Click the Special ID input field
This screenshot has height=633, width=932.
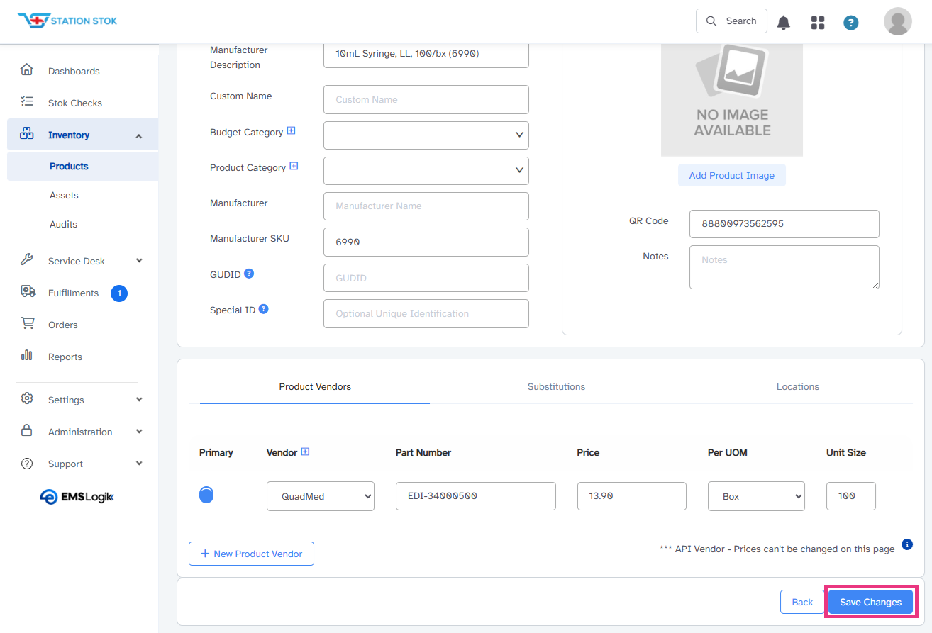point(426,313)
